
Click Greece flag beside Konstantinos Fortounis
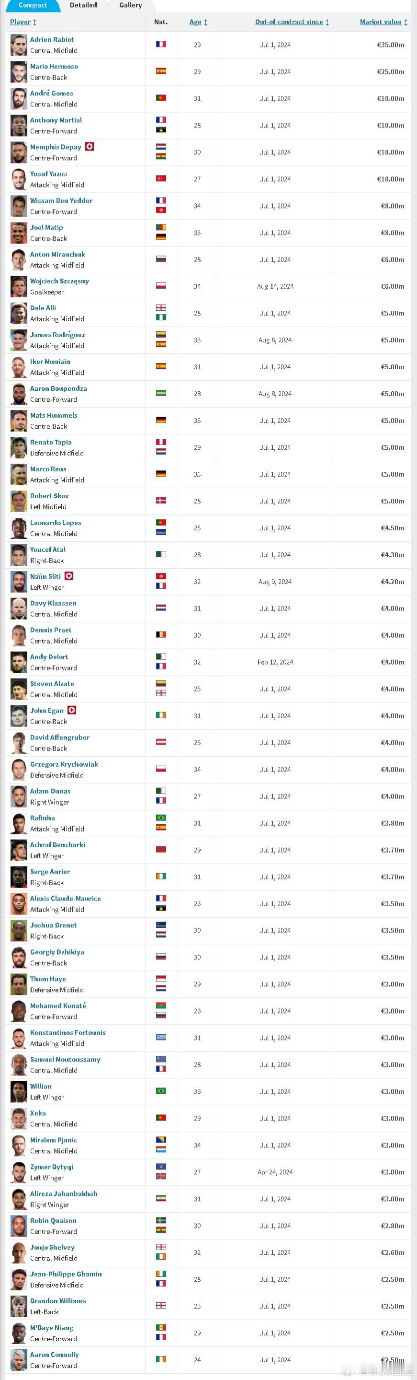[x=161, y=1037]
